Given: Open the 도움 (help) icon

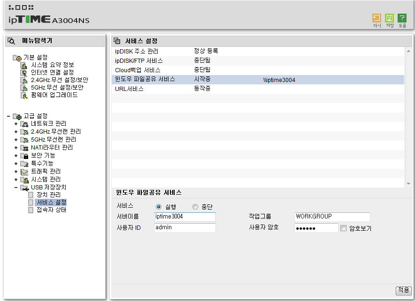Looking at the screenshot, I should point(402,18).
